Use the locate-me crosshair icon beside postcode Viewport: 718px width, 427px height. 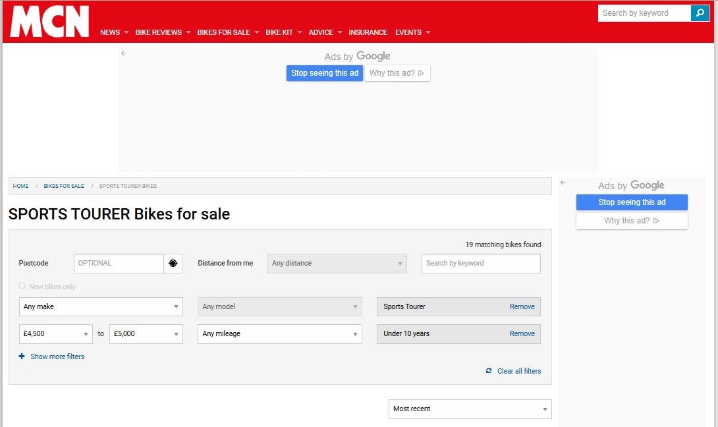click(173, 264)
